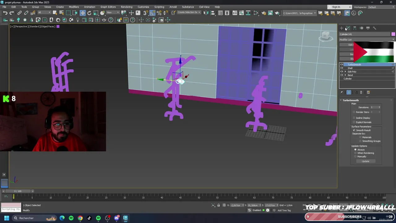Screen dimensions: 396x223
Task: Click the TurboSmooth Update button
Action: coord(365,161)
